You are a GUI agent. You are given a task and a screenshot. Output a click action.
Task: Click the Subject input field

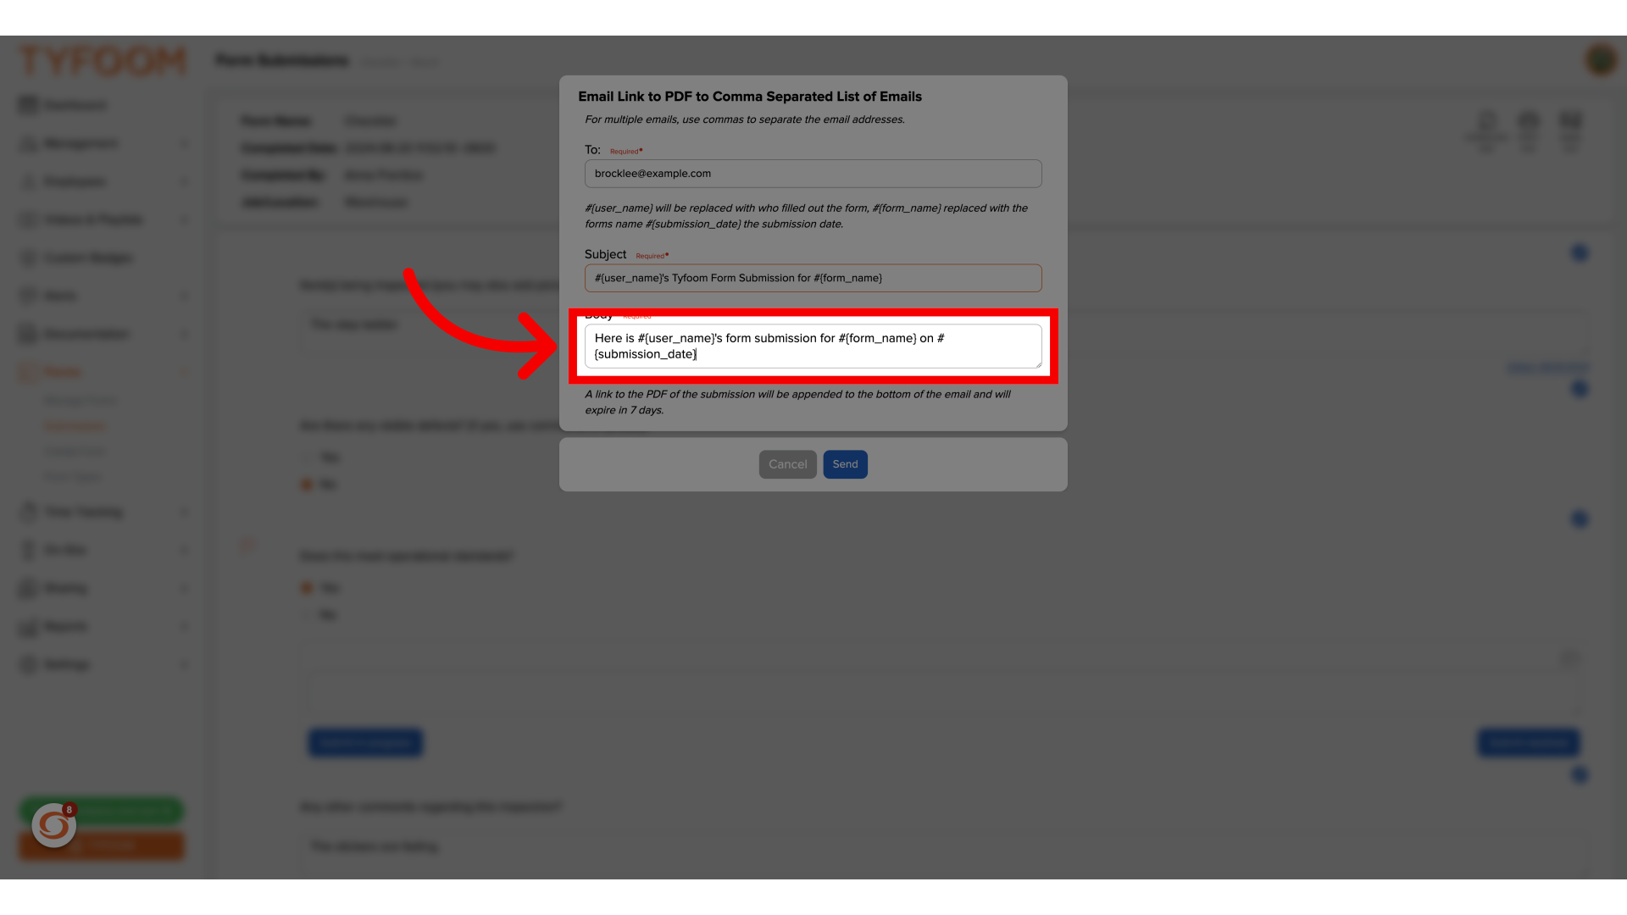[813, 278]
